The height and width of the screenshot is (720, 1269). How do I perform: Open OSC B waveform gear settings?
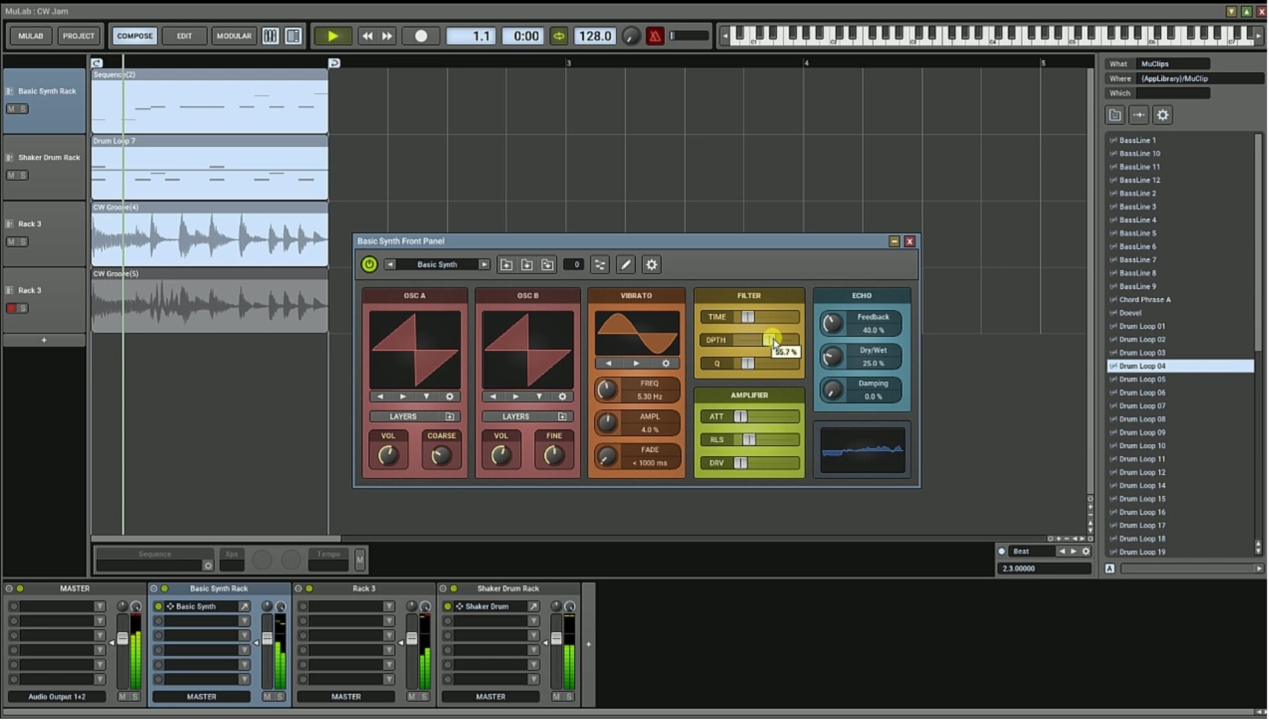click(x=563, y=396)
